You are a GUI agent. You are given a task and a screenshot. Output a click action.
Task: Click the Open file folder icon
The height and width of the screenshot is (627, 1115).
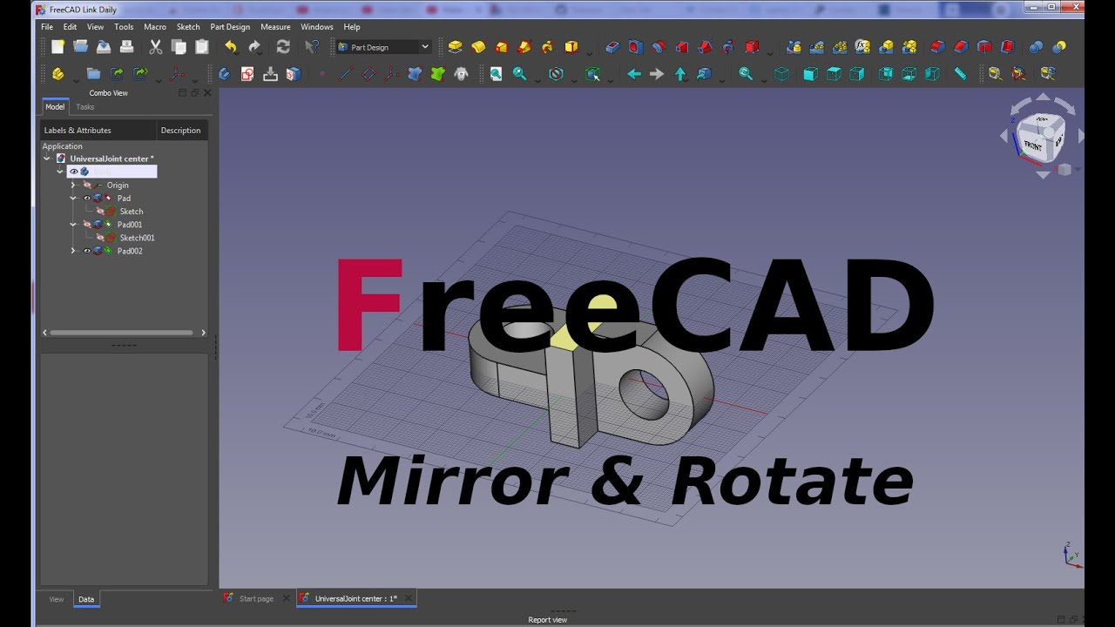(x=80, y=47)
